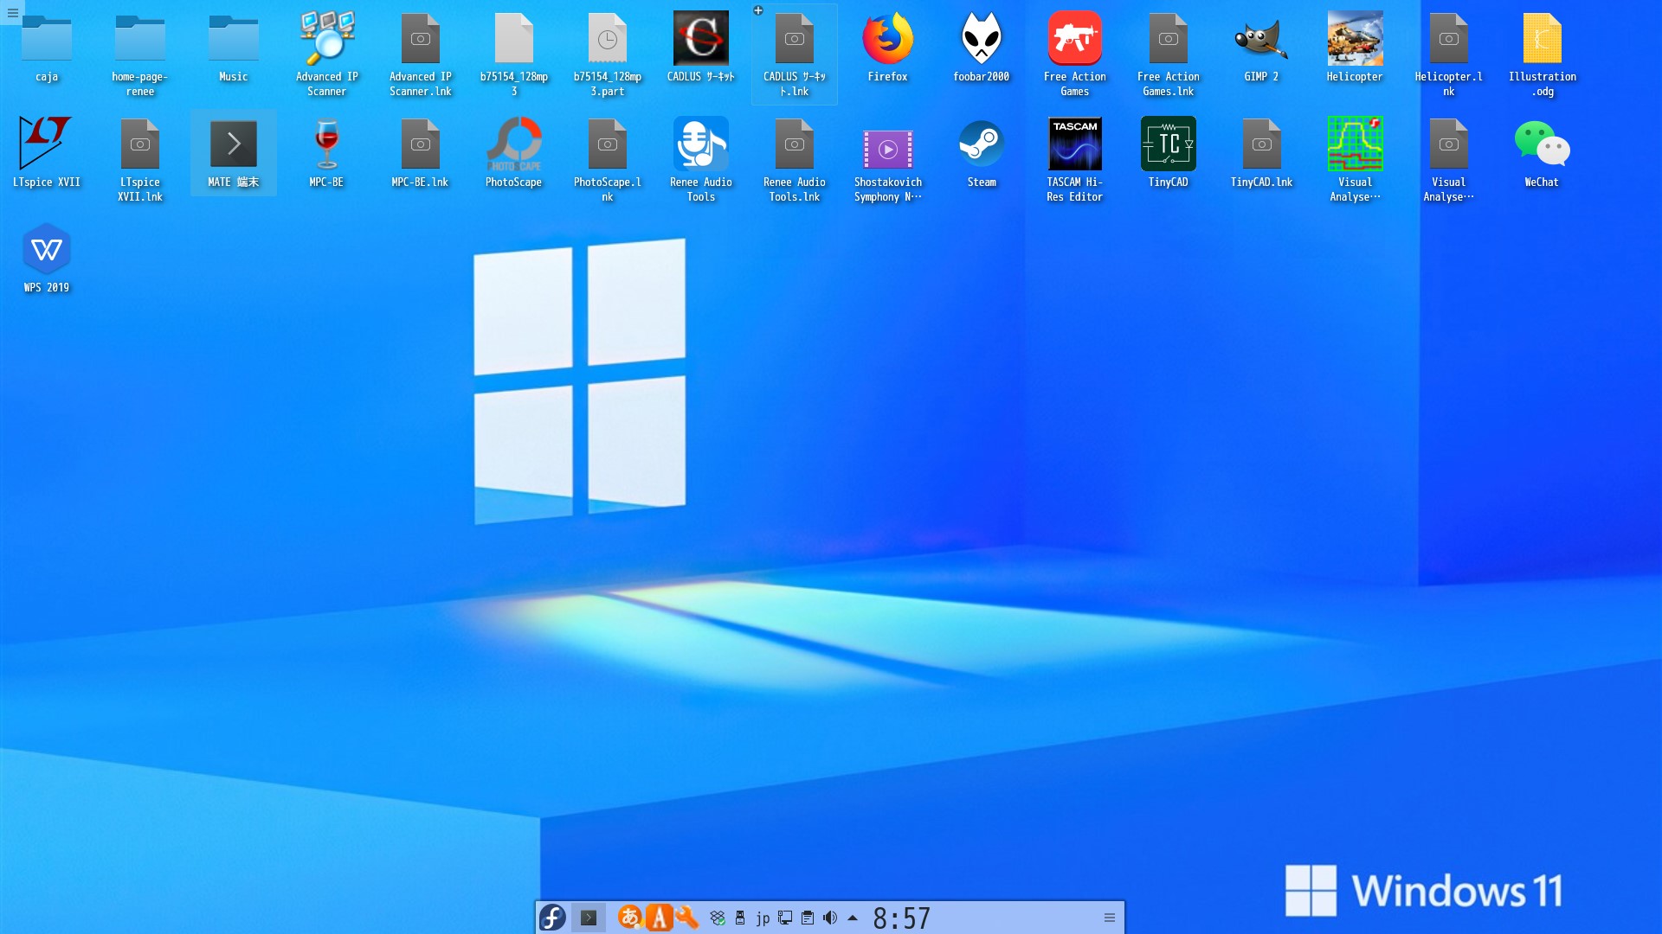Screen dimensions: 1662x934
Task: Open the Shostakovich Symphony video file
Action: pyautogui.click(x=888, y=149)
